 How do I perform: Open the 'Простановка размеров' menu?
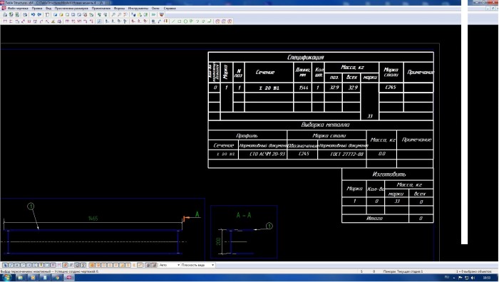71,9
